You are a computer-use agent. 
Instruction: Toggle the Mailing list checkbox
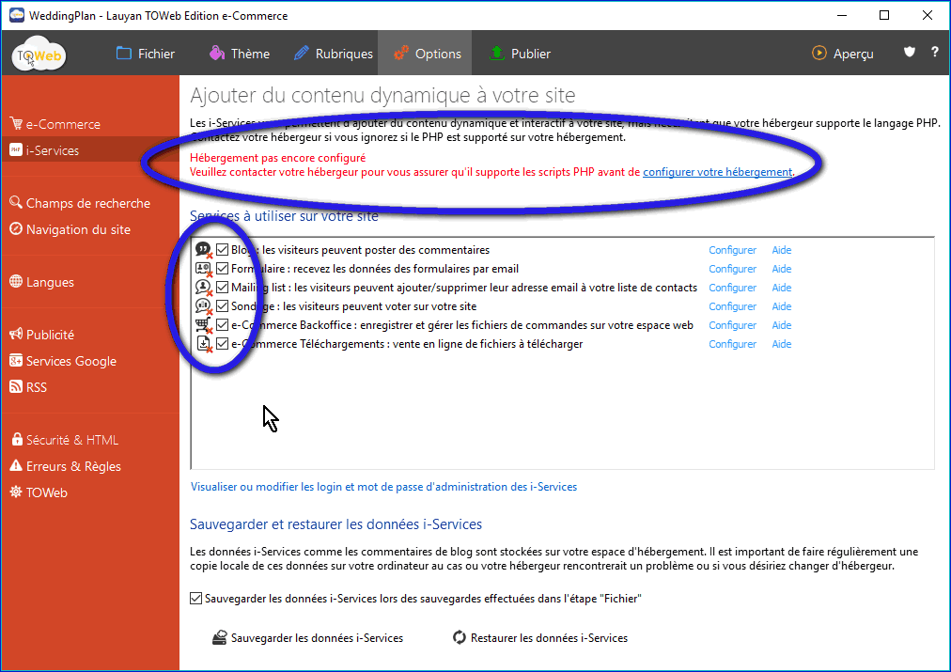(x=223, y=288)
